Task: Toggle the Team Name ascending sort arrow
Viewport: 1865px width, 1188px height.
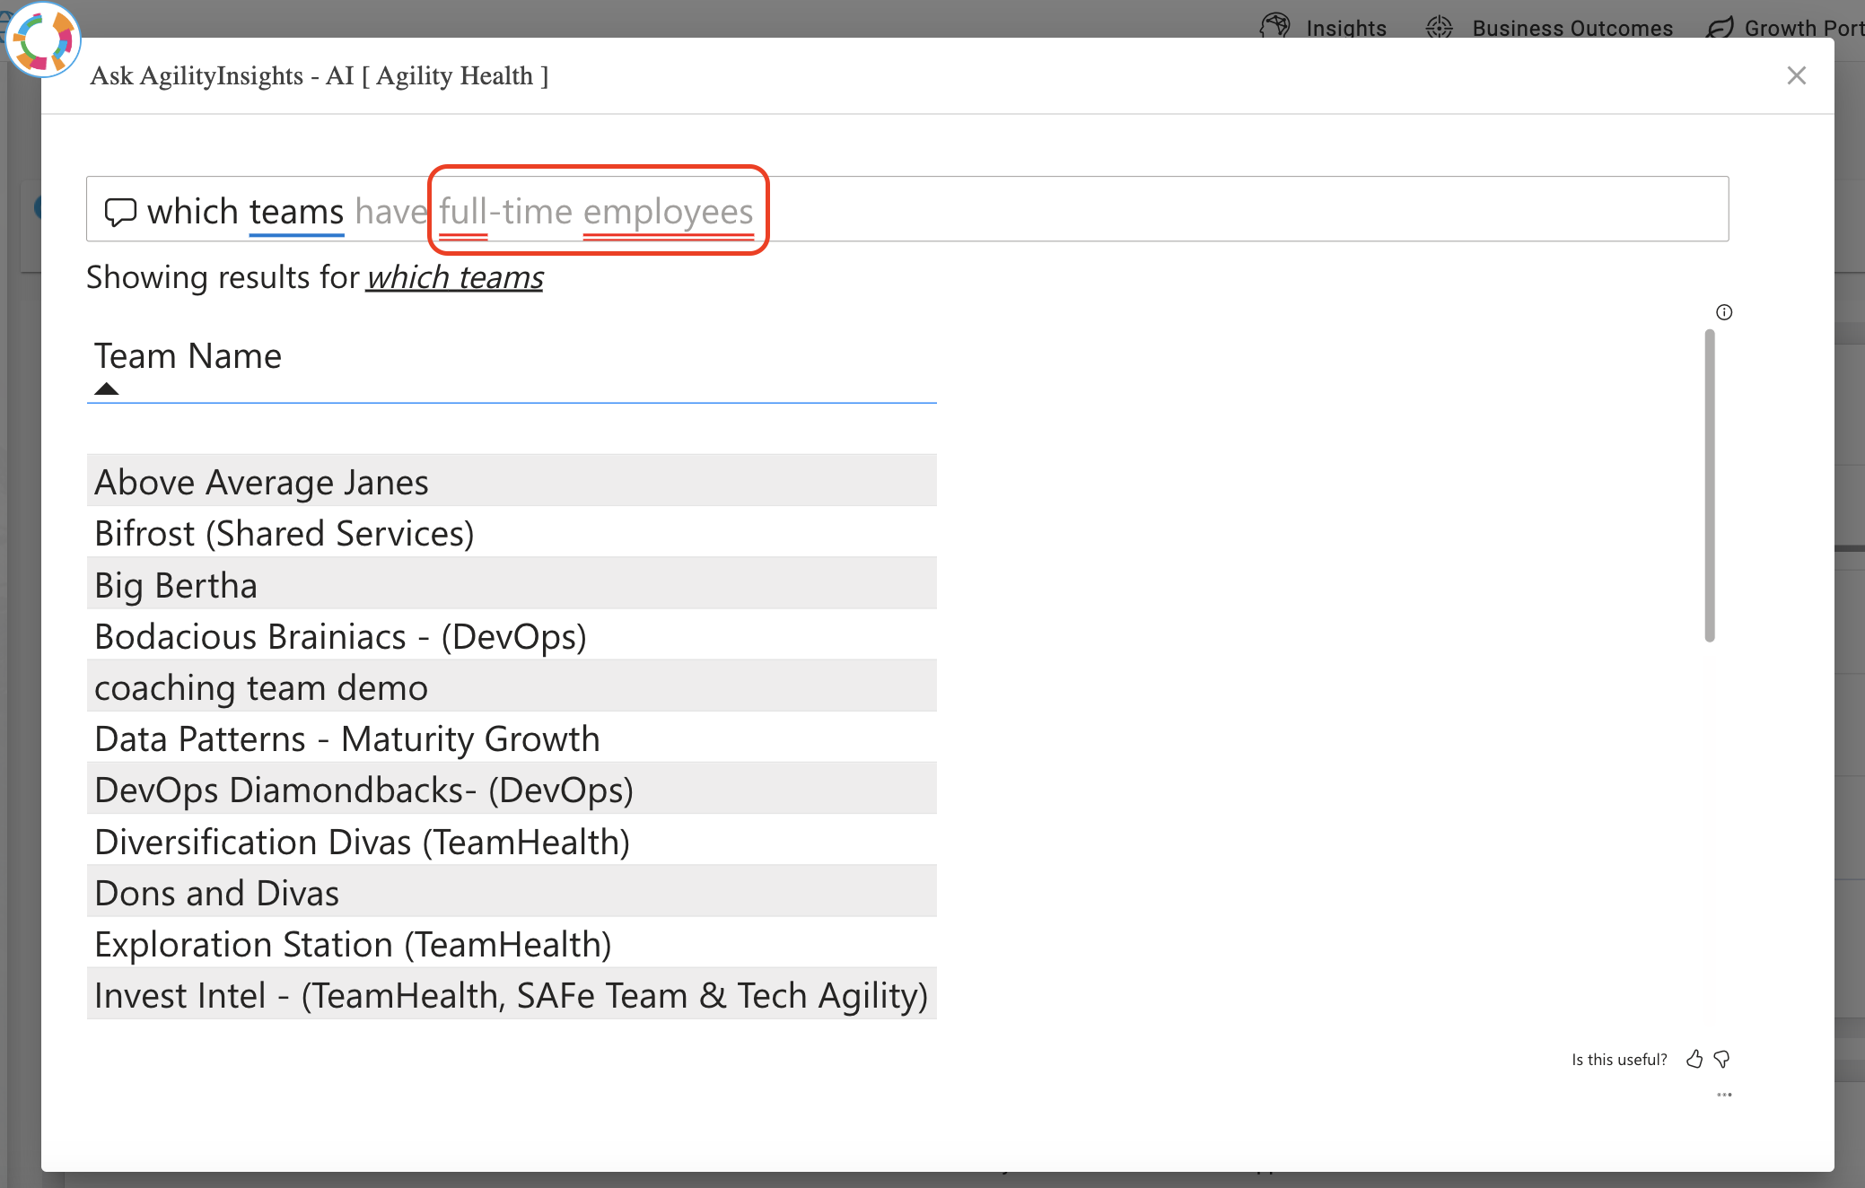Action: pyautogui.click(x=106, y=389)
